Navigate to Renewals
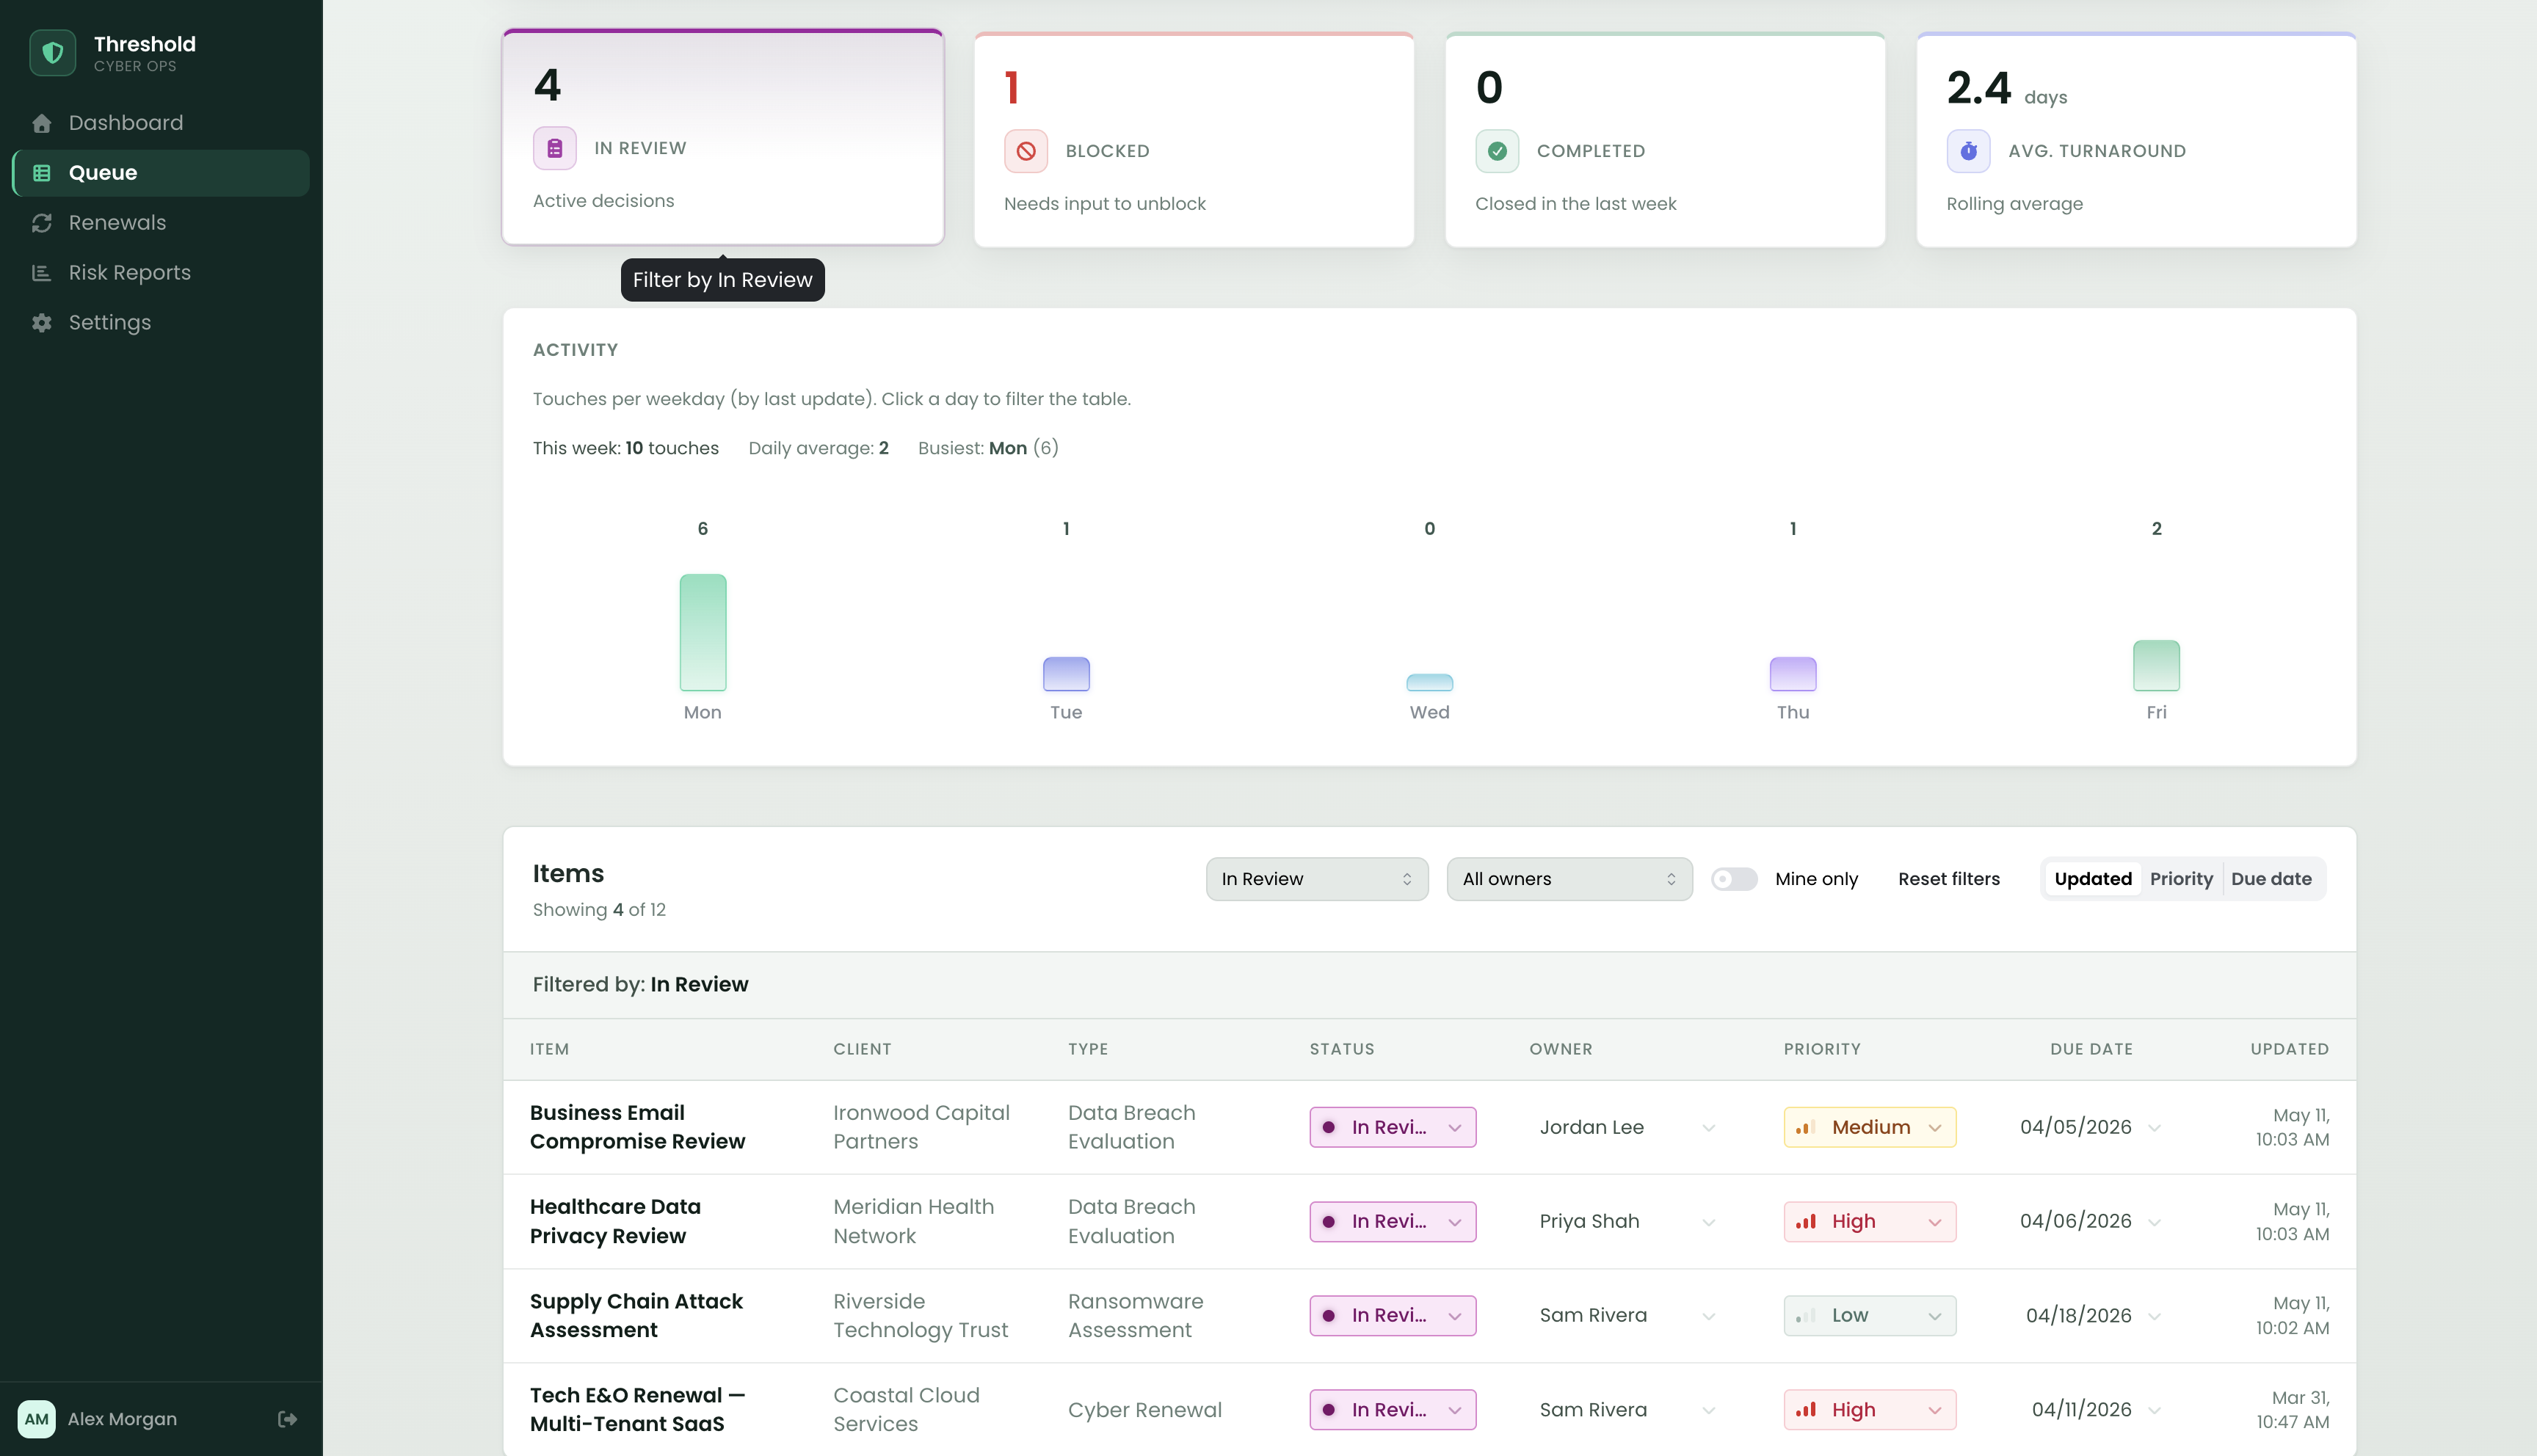Screen dimensions: 2537x1456 click(x=161, y=223)
